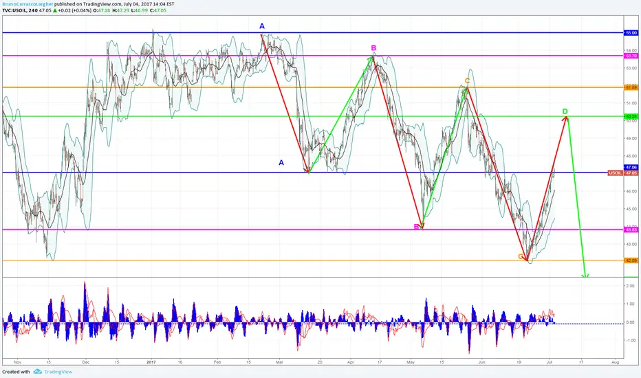Select the blue A label at top peak
Screen dimensions: 641x378
pos(262,26)
